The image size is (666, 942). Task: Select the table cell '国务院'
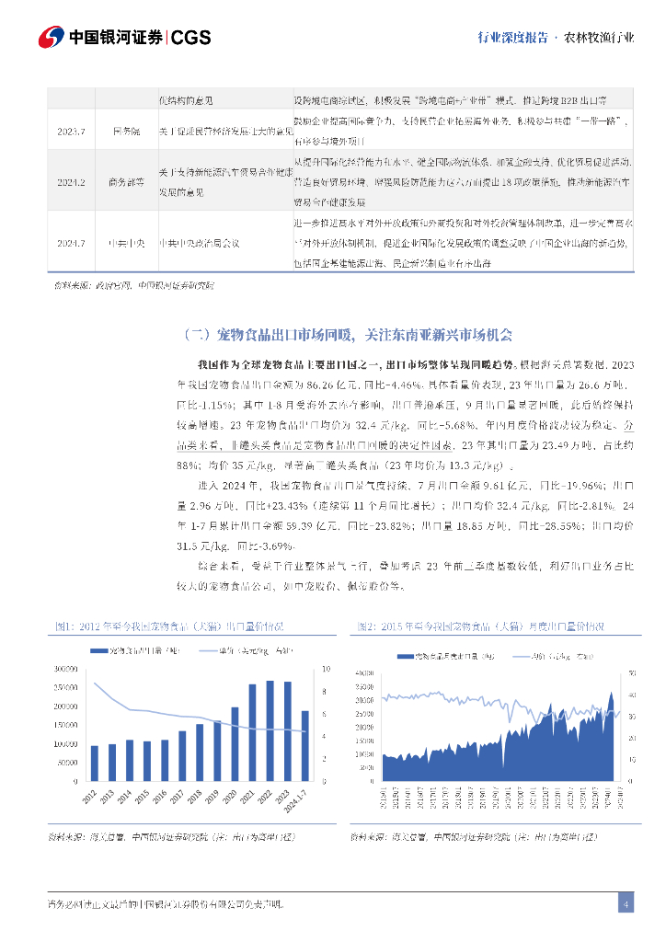(126, 131)
